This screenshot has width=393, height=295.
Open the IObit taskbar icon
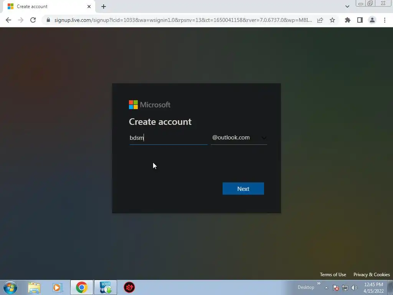click(106, 287)
